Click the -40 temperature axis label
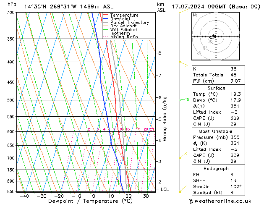Viewport: 264px width, 204px height. (x=24, y=196)
